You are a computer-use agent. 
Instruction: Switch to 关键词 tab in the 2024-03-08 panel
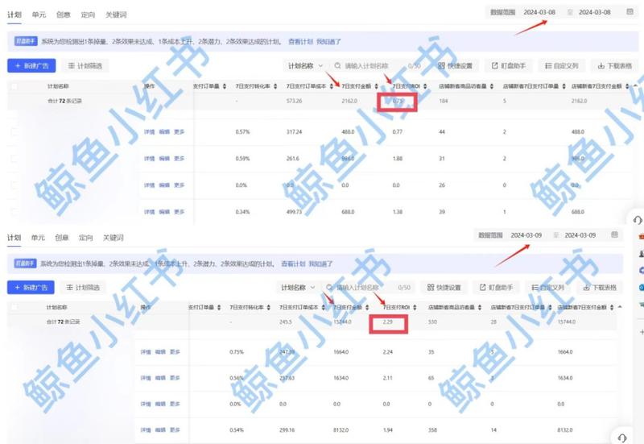pyautogui.click(x=116, y=15)
